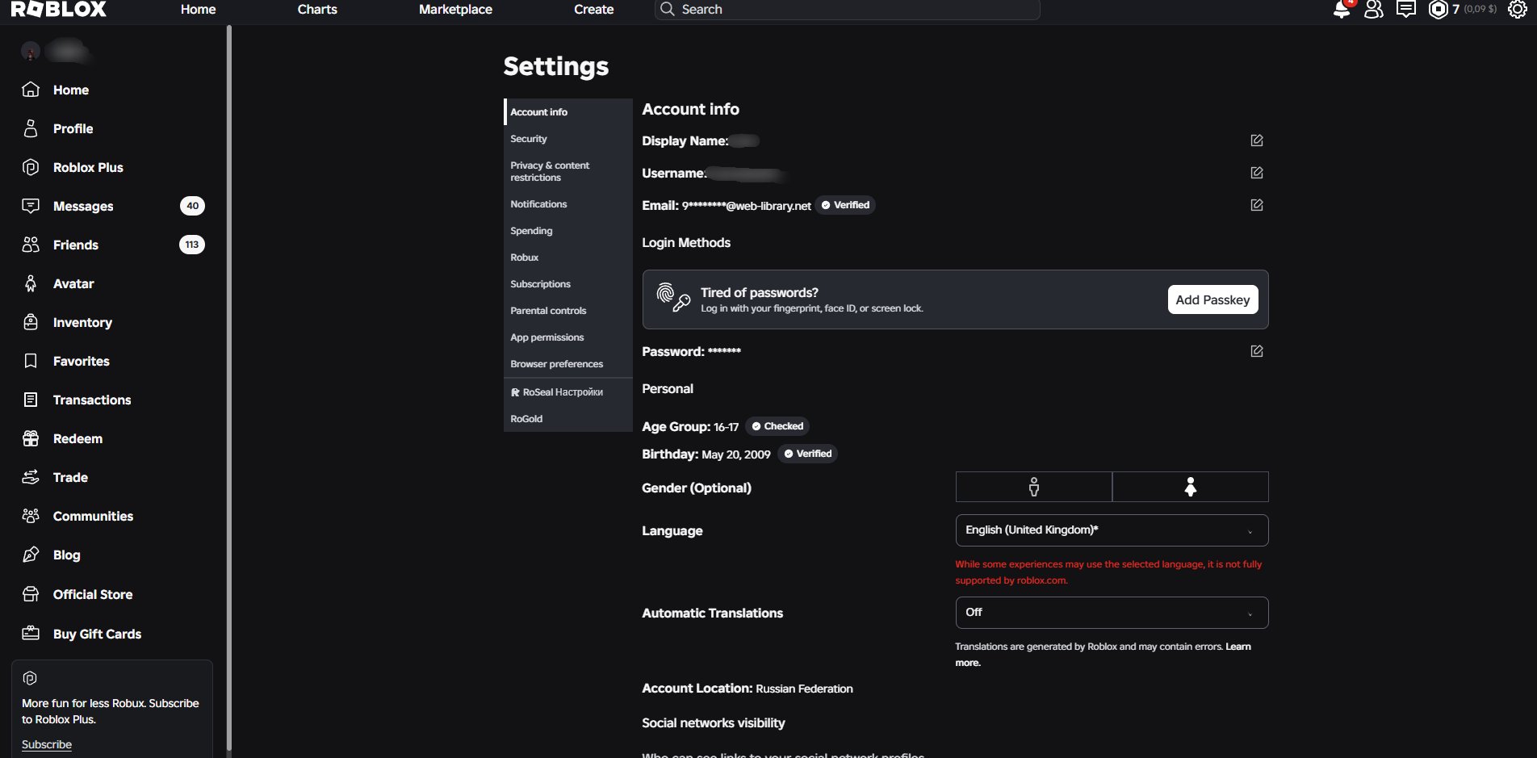The height and width of the screenshot is (758, 1537).
Task: Open Create in the top navigation
Action: 594,10
